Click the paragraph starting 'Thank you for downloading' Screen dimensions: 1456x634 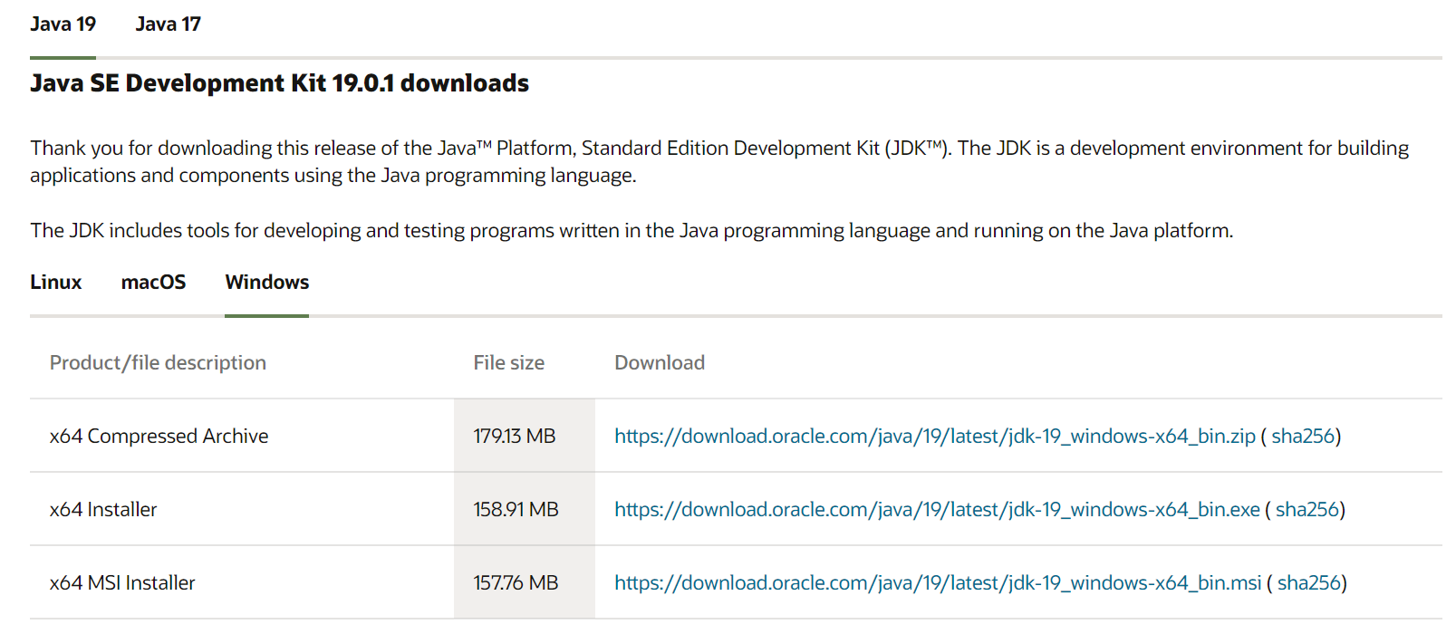[x=719, y=162]
